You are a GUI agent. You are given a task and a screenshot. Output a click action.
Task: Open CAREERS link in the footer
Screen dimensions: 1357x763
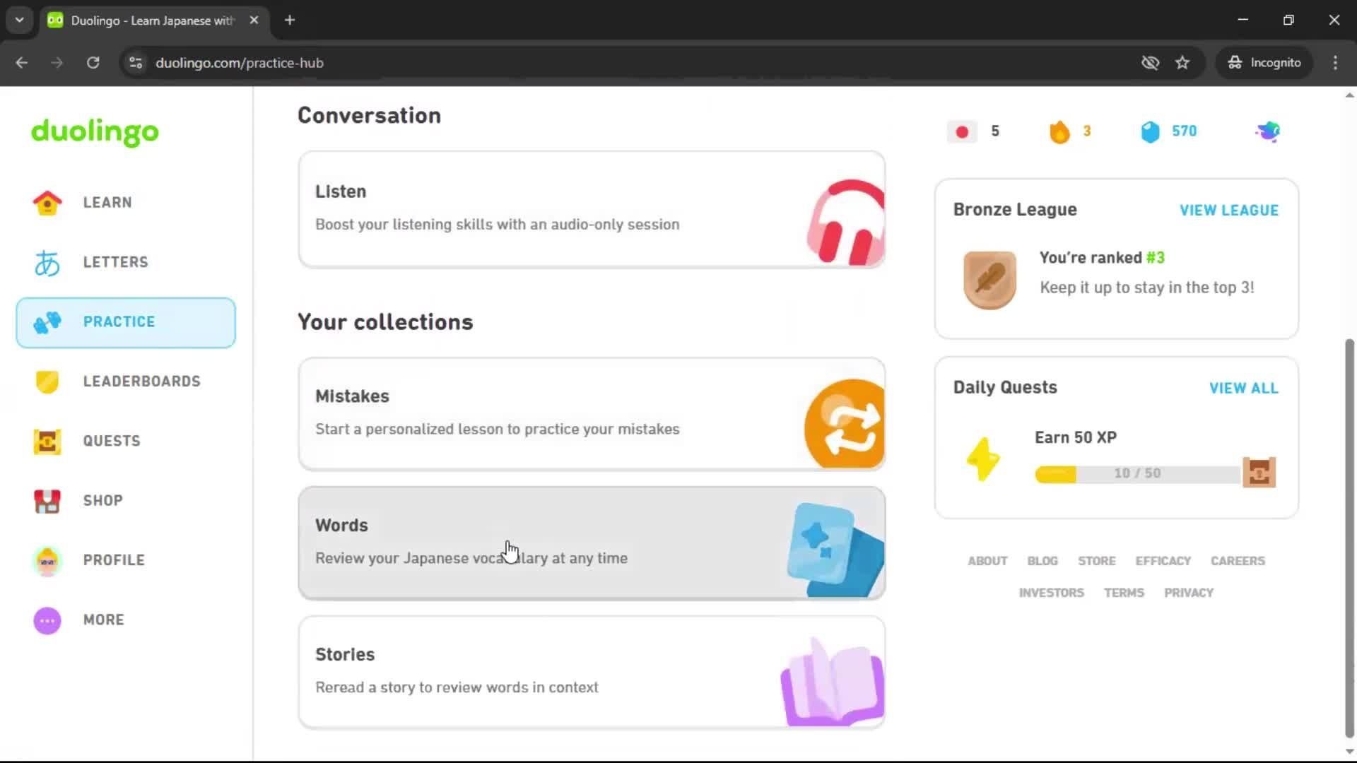(x=1238, y=560)
